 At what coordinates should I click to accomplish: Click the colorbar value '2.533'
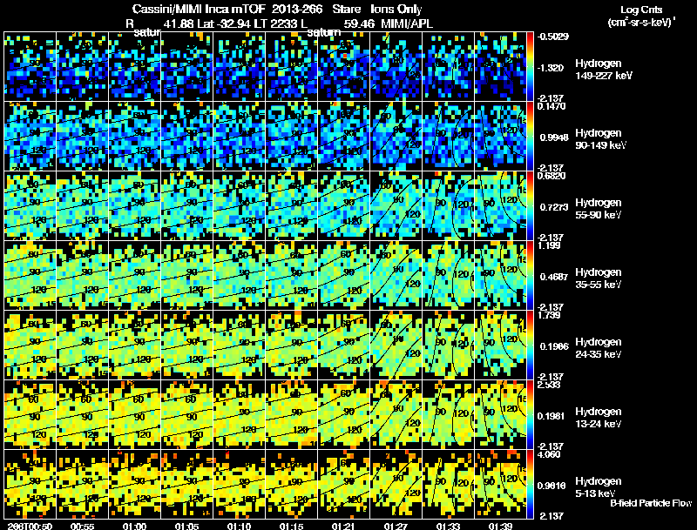(549, 385)
